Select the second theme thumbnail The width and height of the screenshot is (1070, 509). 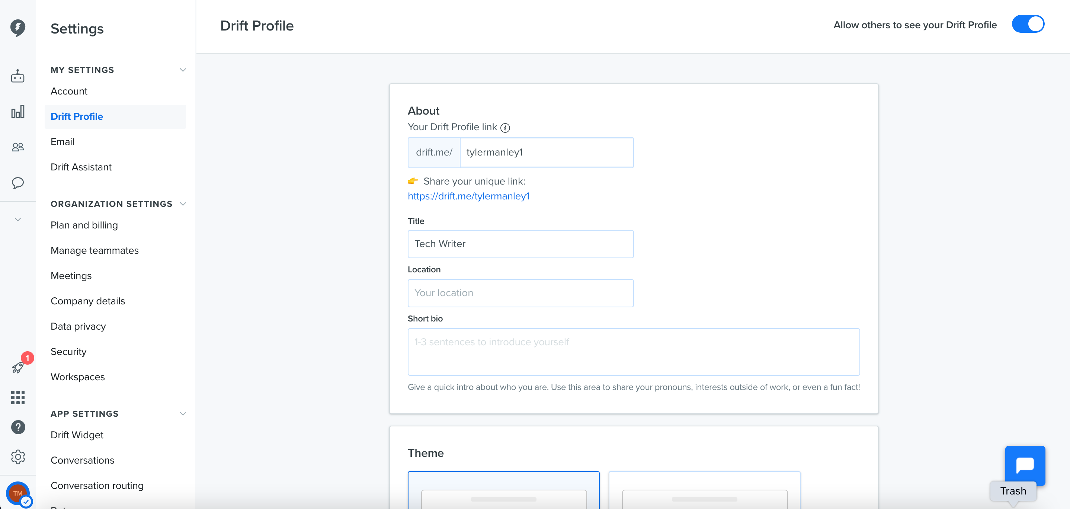click(x=704, y=490)
